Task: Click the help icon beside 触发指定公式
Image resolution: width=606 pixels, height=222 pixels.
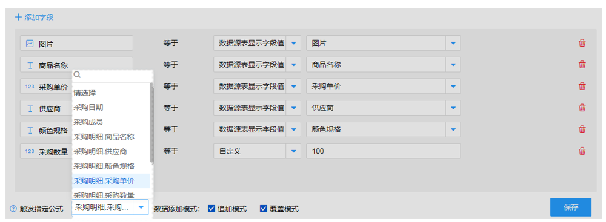Action: [13, 209]
